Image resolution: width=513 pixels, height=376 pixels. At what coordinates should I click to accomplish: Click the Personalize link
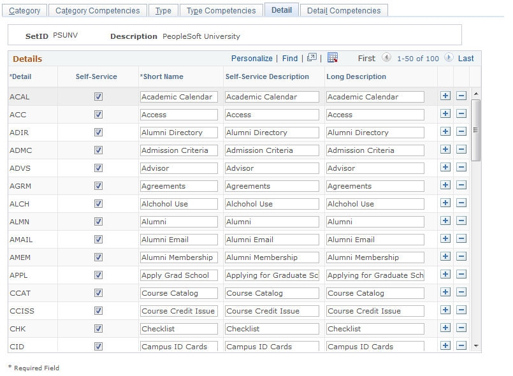click(252, 59)
